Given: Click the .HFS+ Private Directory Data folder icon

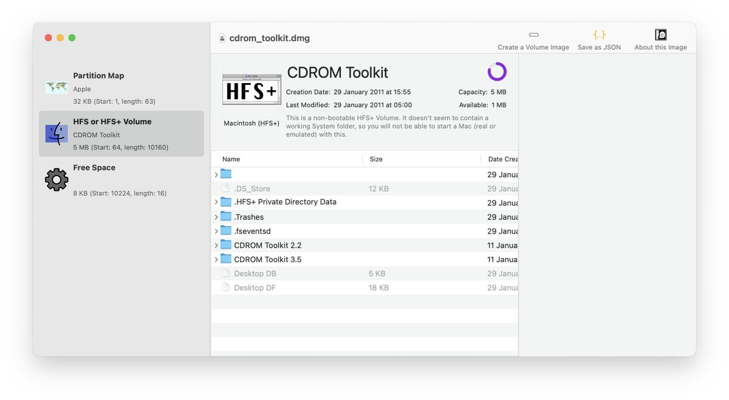Looking at the screenshot, I should coord(226,202).
